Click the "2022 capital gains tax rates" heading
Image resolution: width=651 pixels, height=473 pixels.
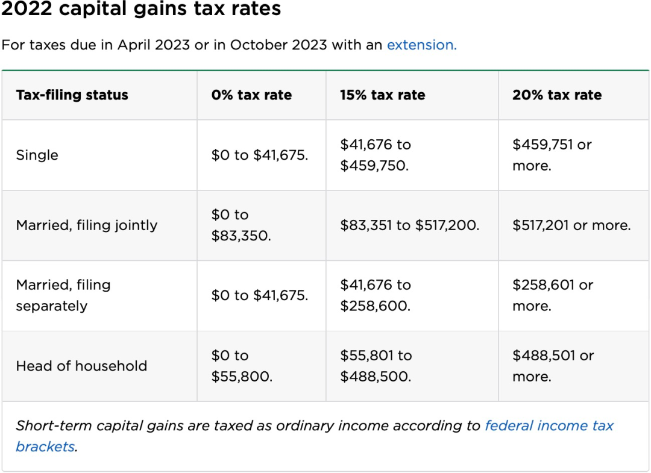(x=141, y=9)
